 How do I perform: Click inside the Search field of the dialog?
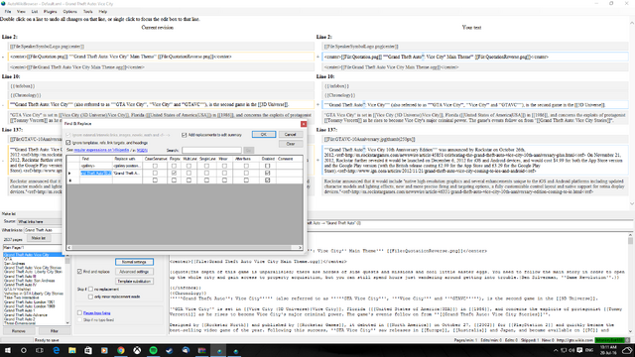(211, 150)
